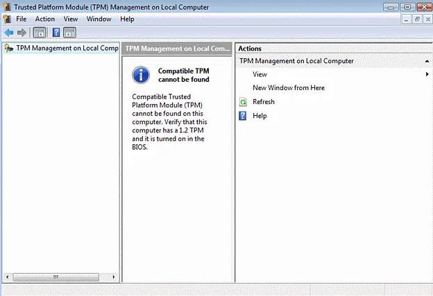Click the blue information icon in the center pane
The image size is (433, 296).
point(141,75)
